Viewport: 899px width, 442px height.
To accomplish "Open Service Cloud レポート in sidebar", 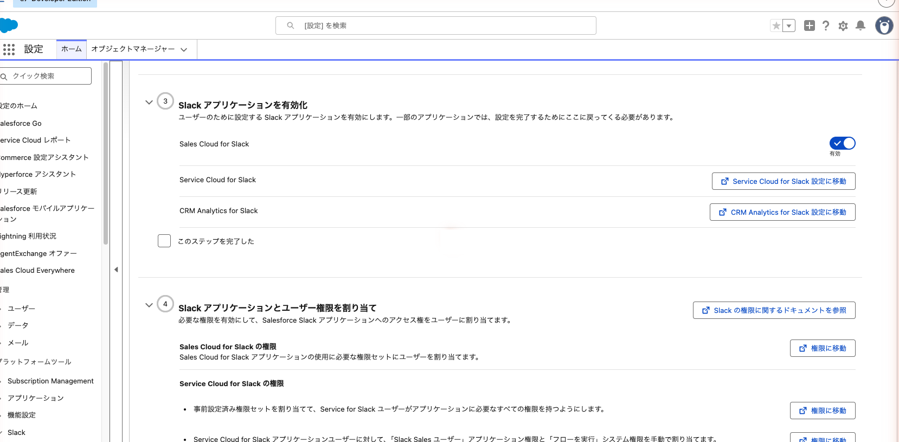I will pos(35,140).
